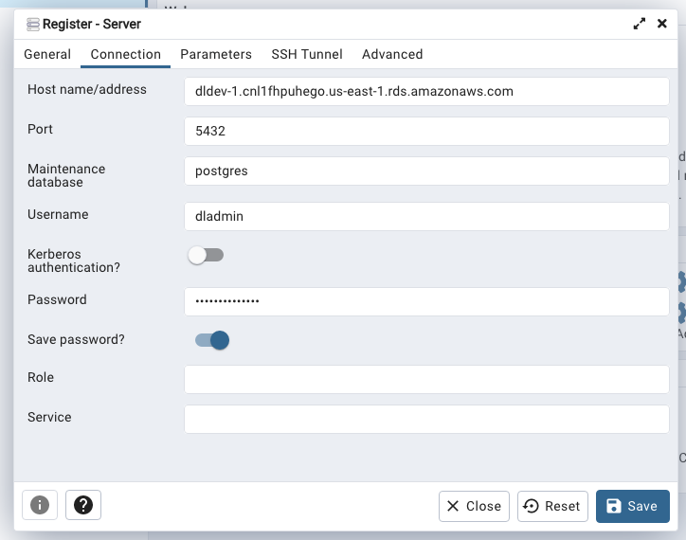Click the Username input field
The width and height of the screenshot is (686, 540).
[426, 217]
